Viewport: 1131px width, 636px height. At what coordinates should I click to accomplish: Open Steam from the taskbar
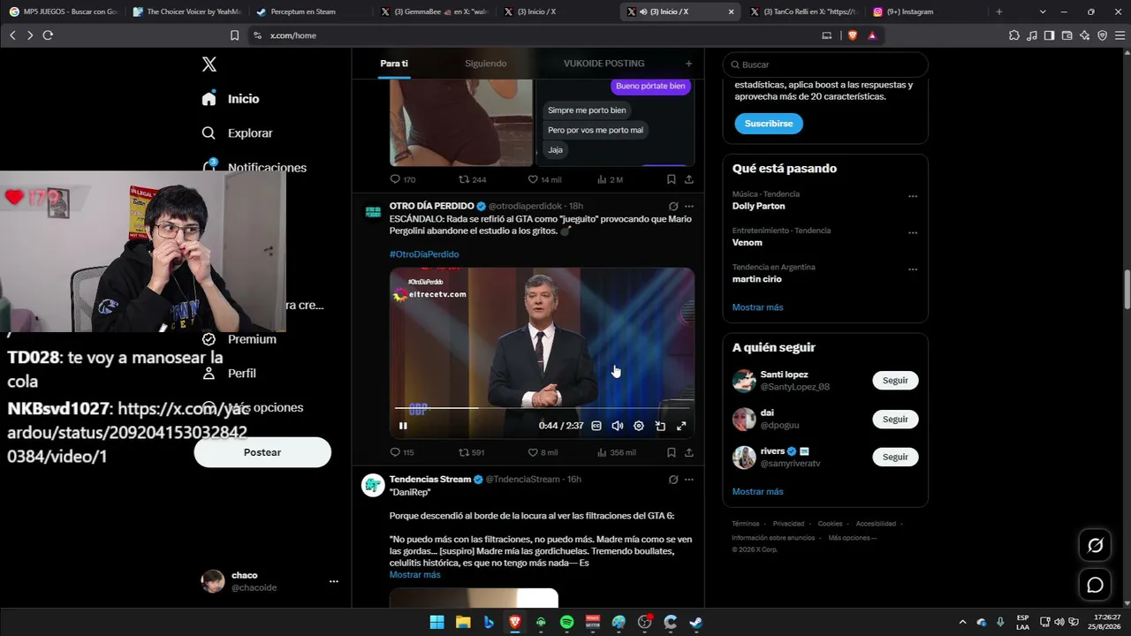click(696, 622)
